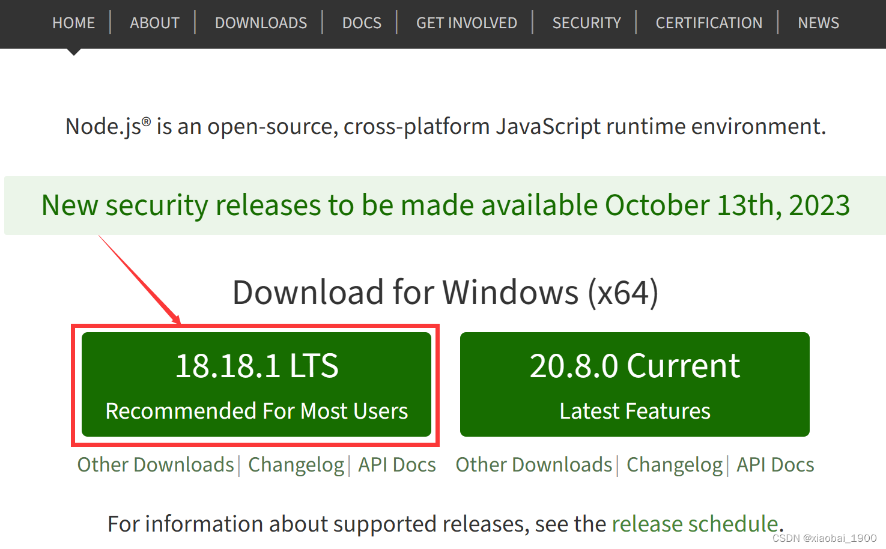
Task: Open Other Downloads under 18.18.1 LTS
Action: [156, 464]
